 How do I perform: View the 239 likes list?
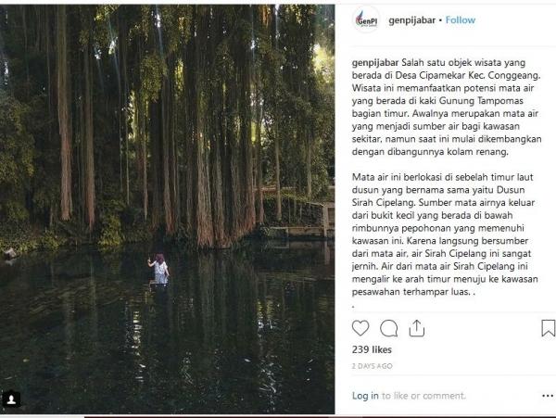click(x=373, y=349)
